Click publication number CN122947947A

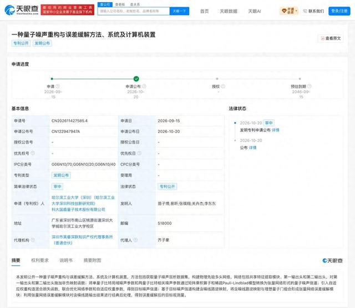click(65, 131)
